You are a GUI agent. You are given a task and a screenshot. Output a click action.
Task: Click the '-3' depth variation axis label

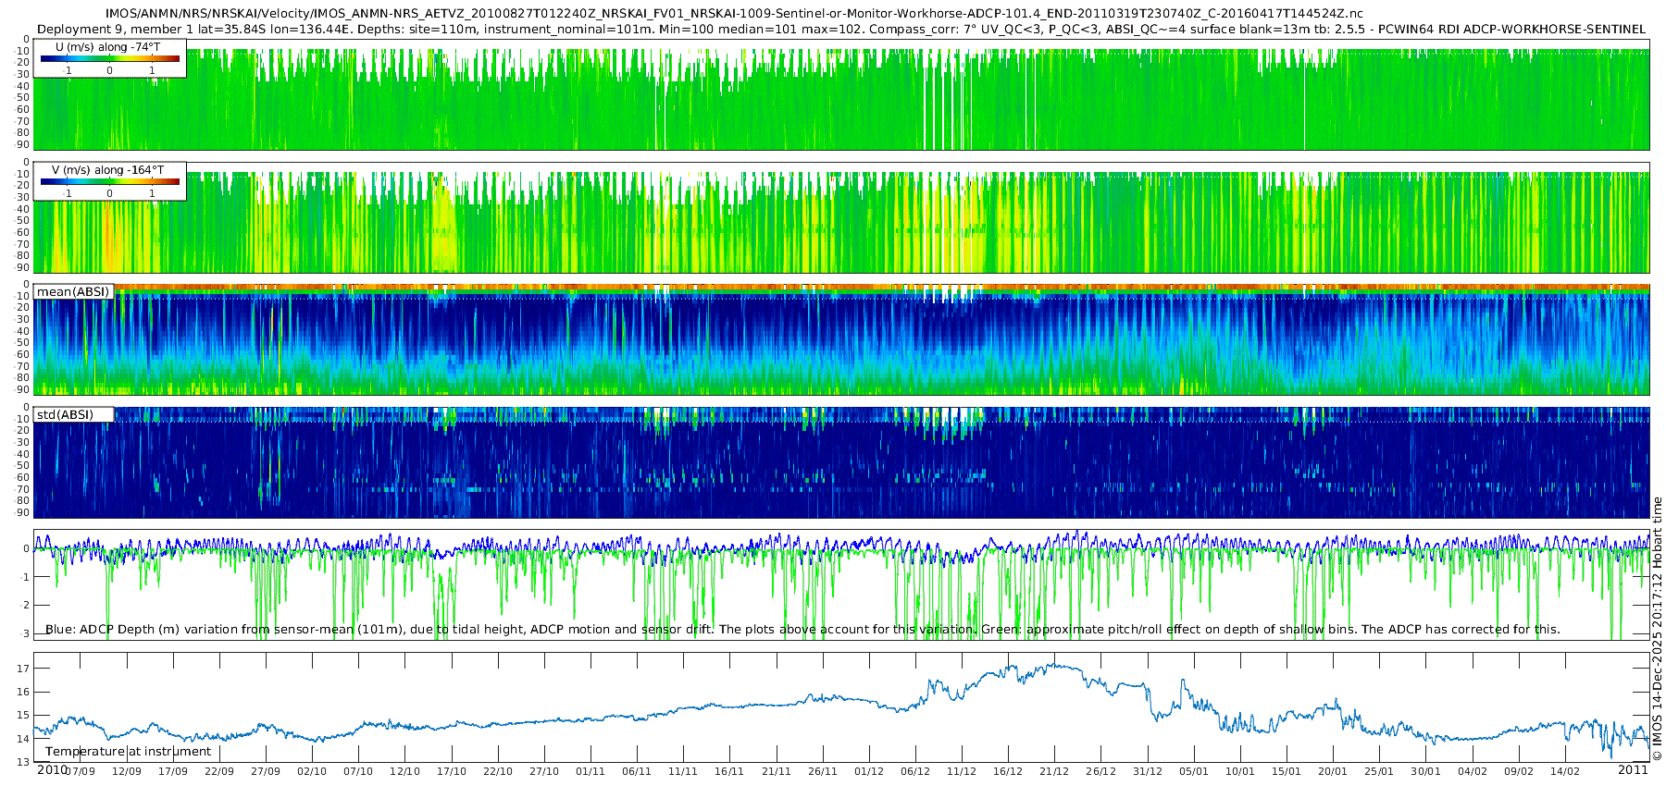[25, 633]
